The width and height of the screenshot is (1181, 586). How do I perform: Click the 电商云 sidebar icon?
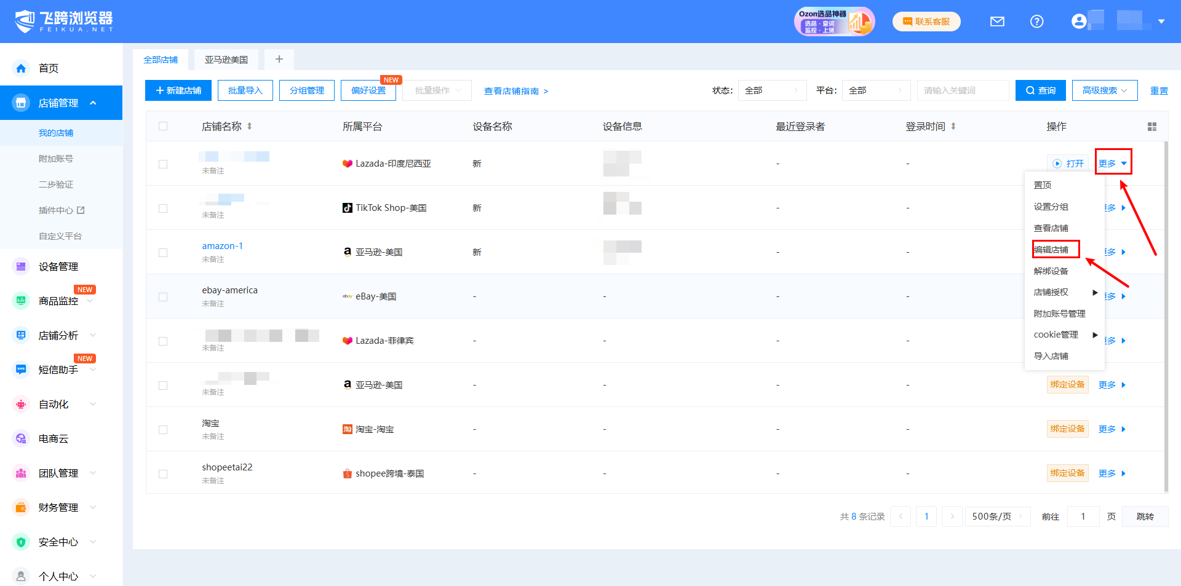[x=21, y=438]
